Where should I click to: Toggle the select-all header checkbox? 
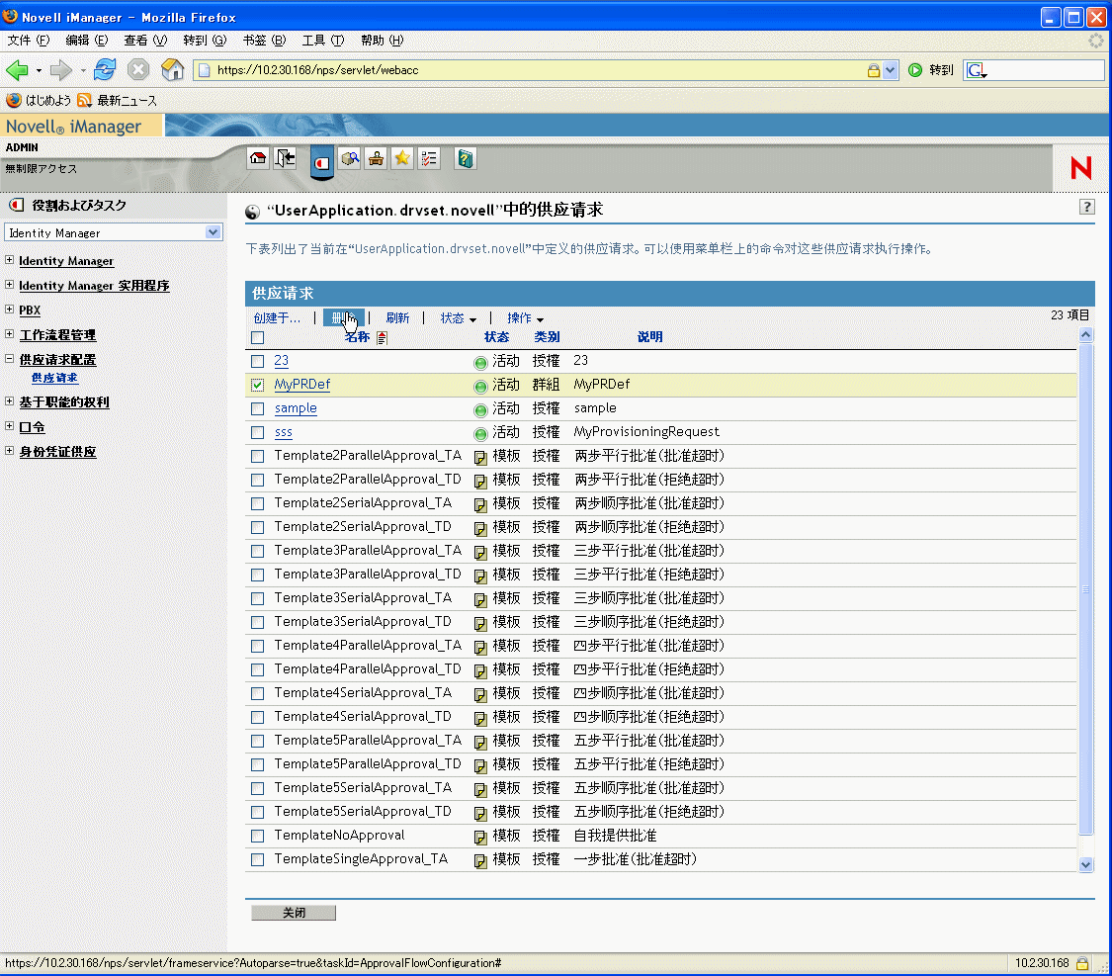[257, 337]
